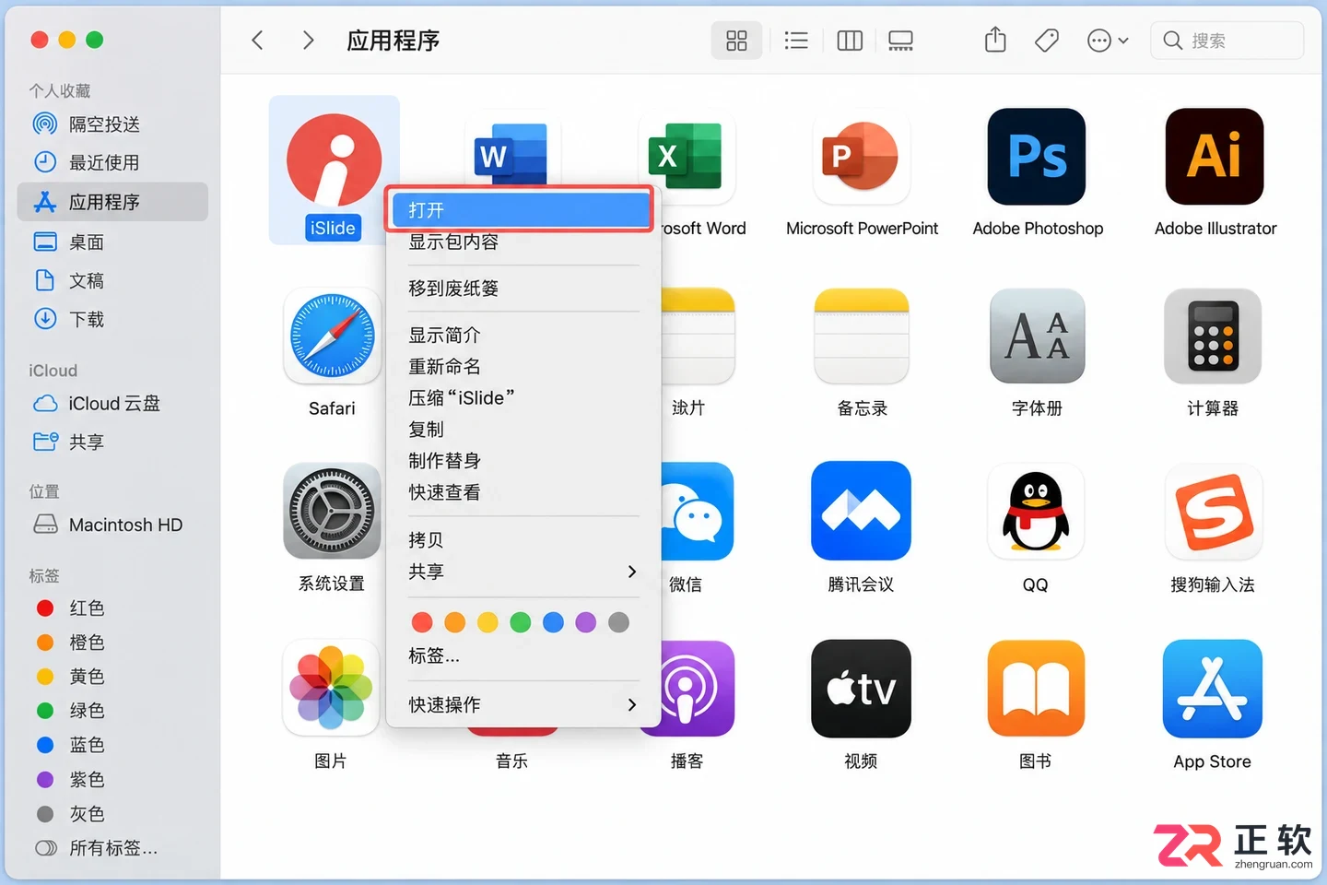Select the App Store icon
The image size is (1327, 885).
tap(1213, 689)
